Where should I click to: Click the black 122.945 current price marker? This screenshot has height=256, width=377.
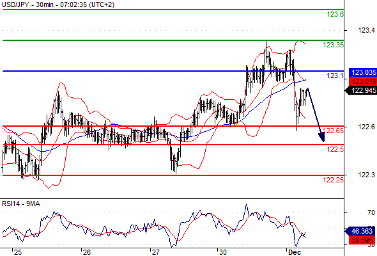[361, 90]
